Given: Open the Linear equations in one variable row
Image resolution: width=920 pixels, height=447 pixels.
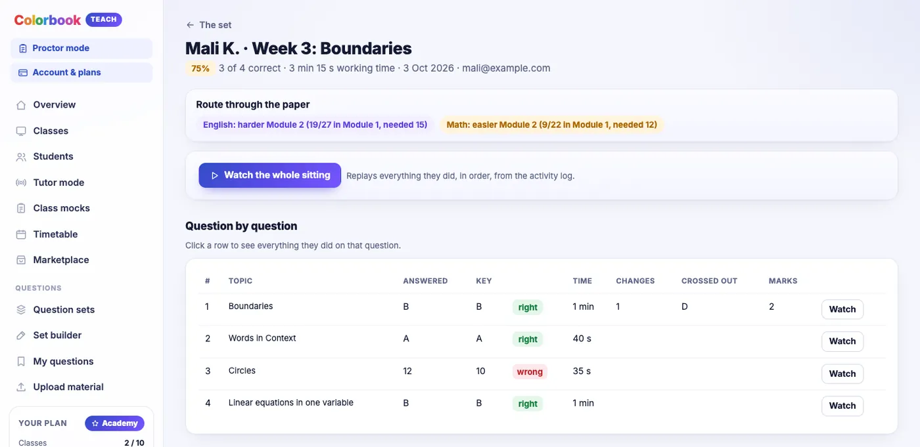Looking at the screenshot, I should 541,406.
